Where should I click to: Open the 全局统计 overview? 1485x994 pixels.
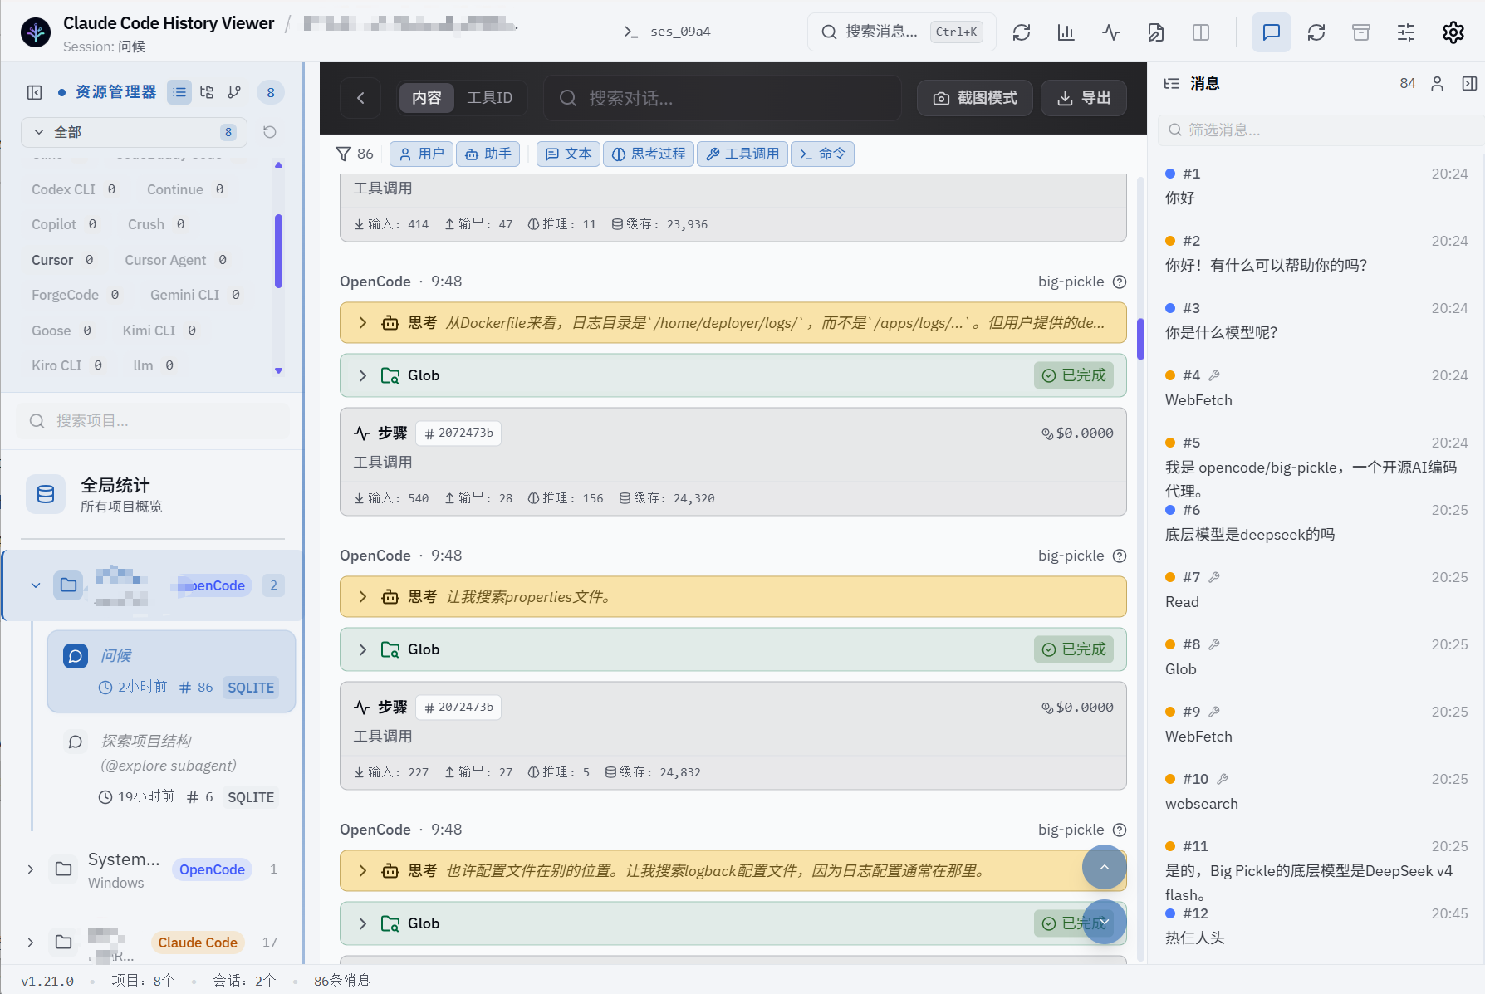coord(153,494)
